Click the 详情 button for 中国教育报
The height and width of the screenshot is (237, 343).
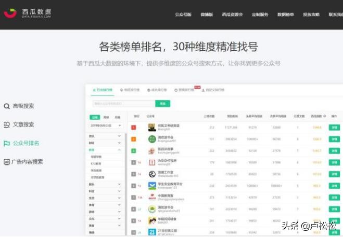tap(334, 197)
